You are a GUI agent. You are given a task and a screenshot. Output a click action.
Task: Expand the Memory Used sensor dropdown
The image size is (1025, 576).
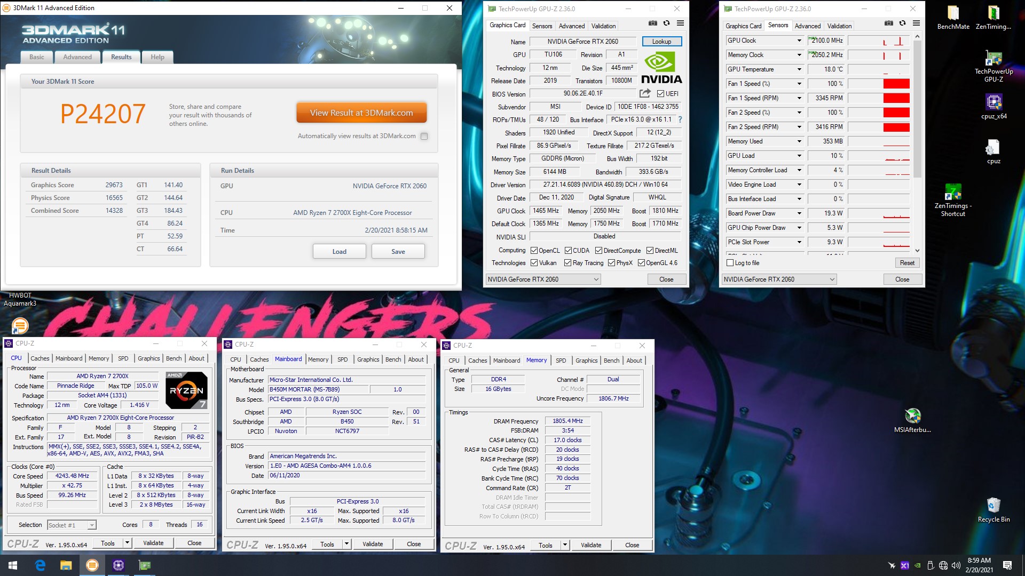coord(799,141)
